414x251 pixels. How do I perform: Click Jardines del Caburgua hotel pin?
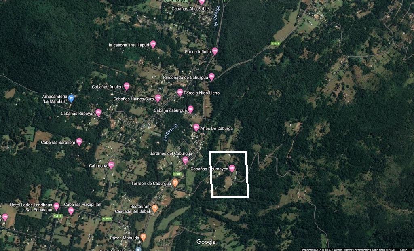click(x=185, y=160)
